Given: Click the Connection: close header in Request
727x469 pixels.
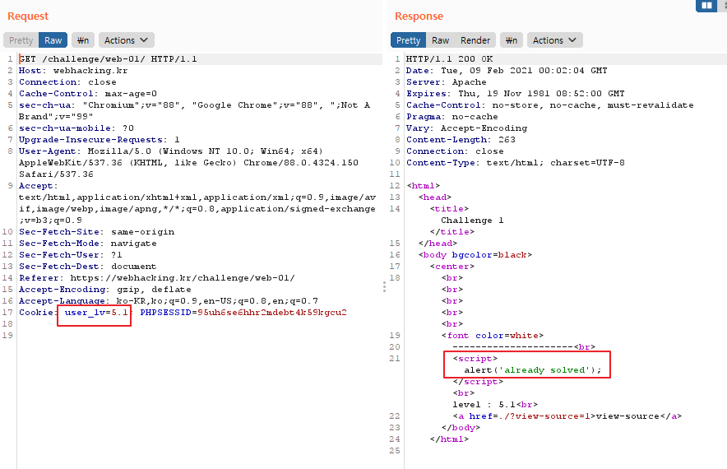Looking at the screenshot, I should coord(67,82).
